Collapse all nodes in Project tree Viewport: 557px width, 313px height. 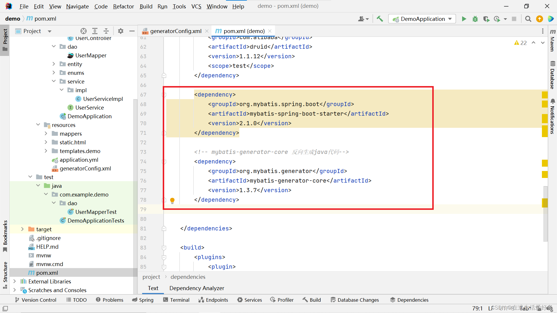click(106, 31)
